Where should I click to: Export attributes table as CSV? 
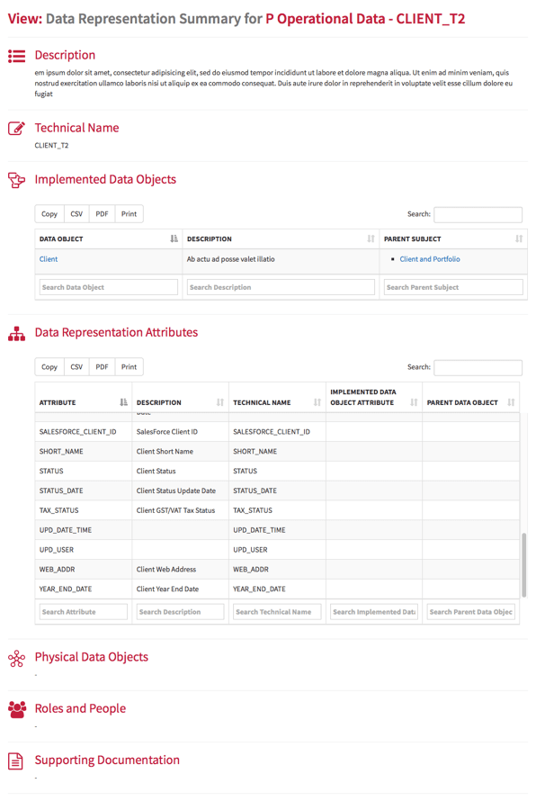(x=76, y=367)
